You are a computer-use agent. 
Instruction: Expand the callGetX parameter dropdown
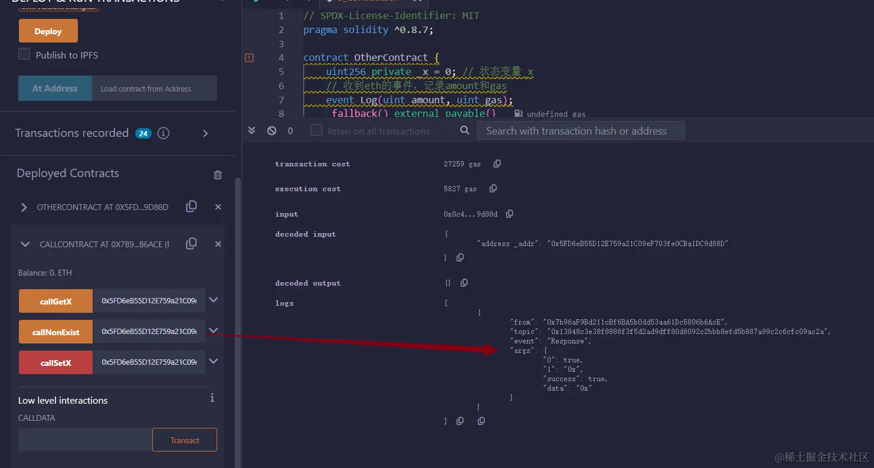[x=214, y=300]
